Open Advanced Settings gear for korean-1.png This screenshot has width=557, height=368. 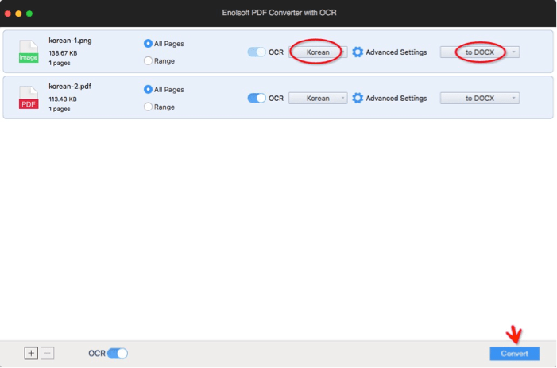coord(358,52)
